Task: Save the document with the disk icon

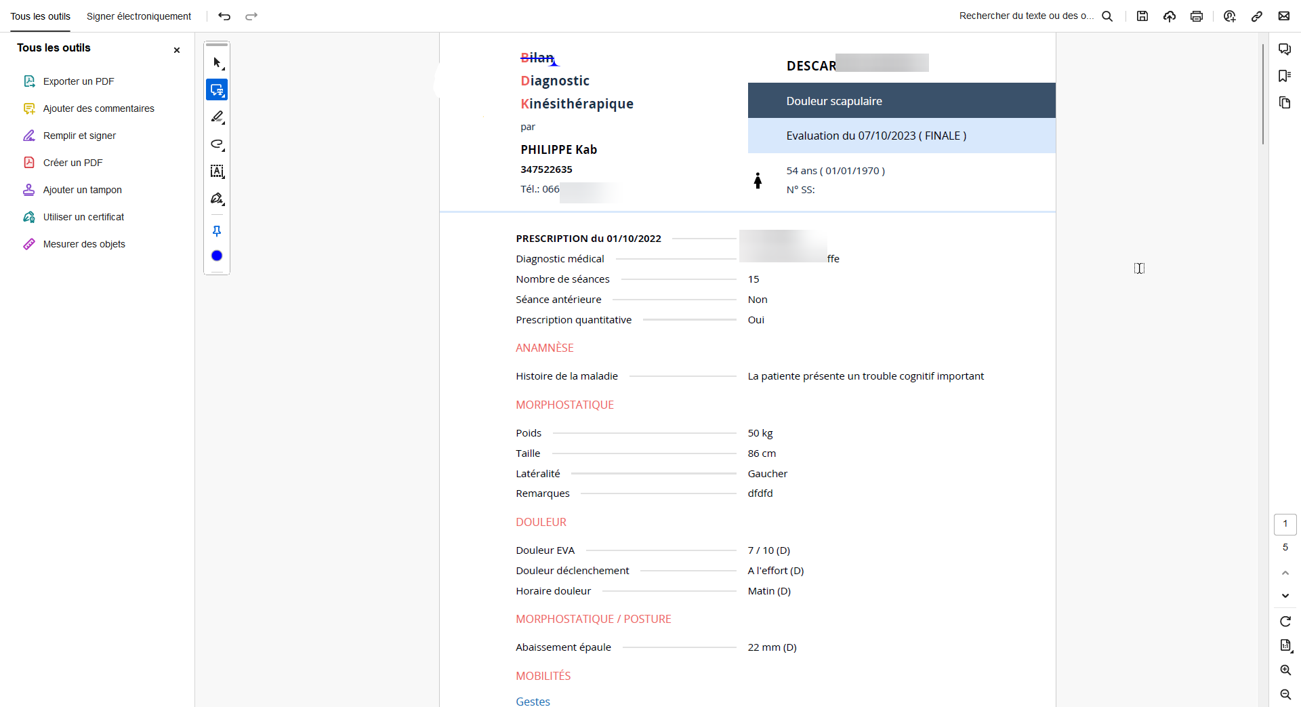Action: (x=1142, y=16)
